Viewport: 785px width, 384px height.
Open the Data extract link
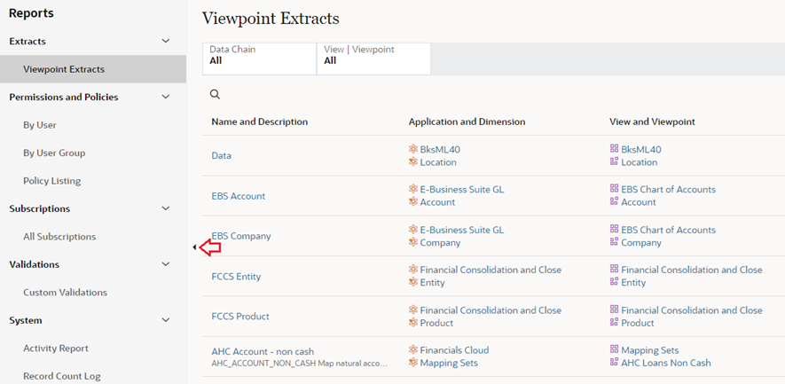point(221,156)
